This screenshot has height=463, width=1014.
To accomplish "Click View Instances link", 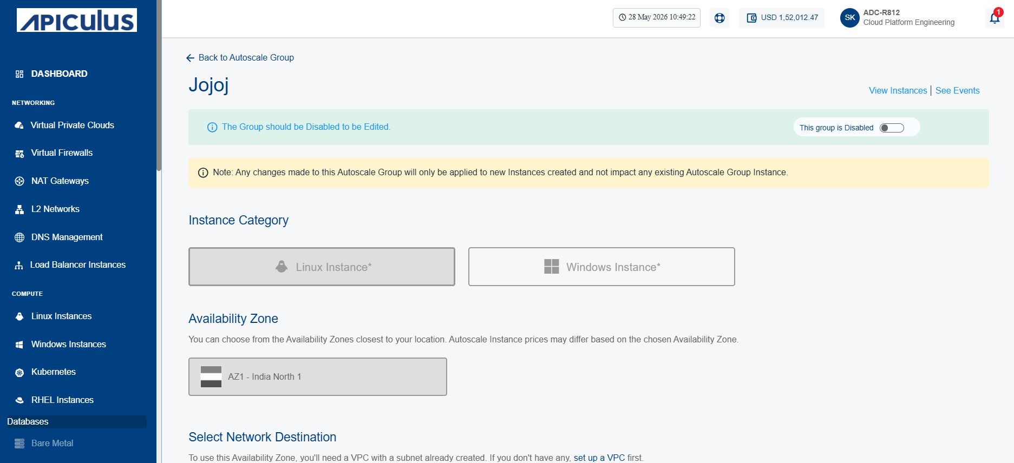I will (898, 90).
